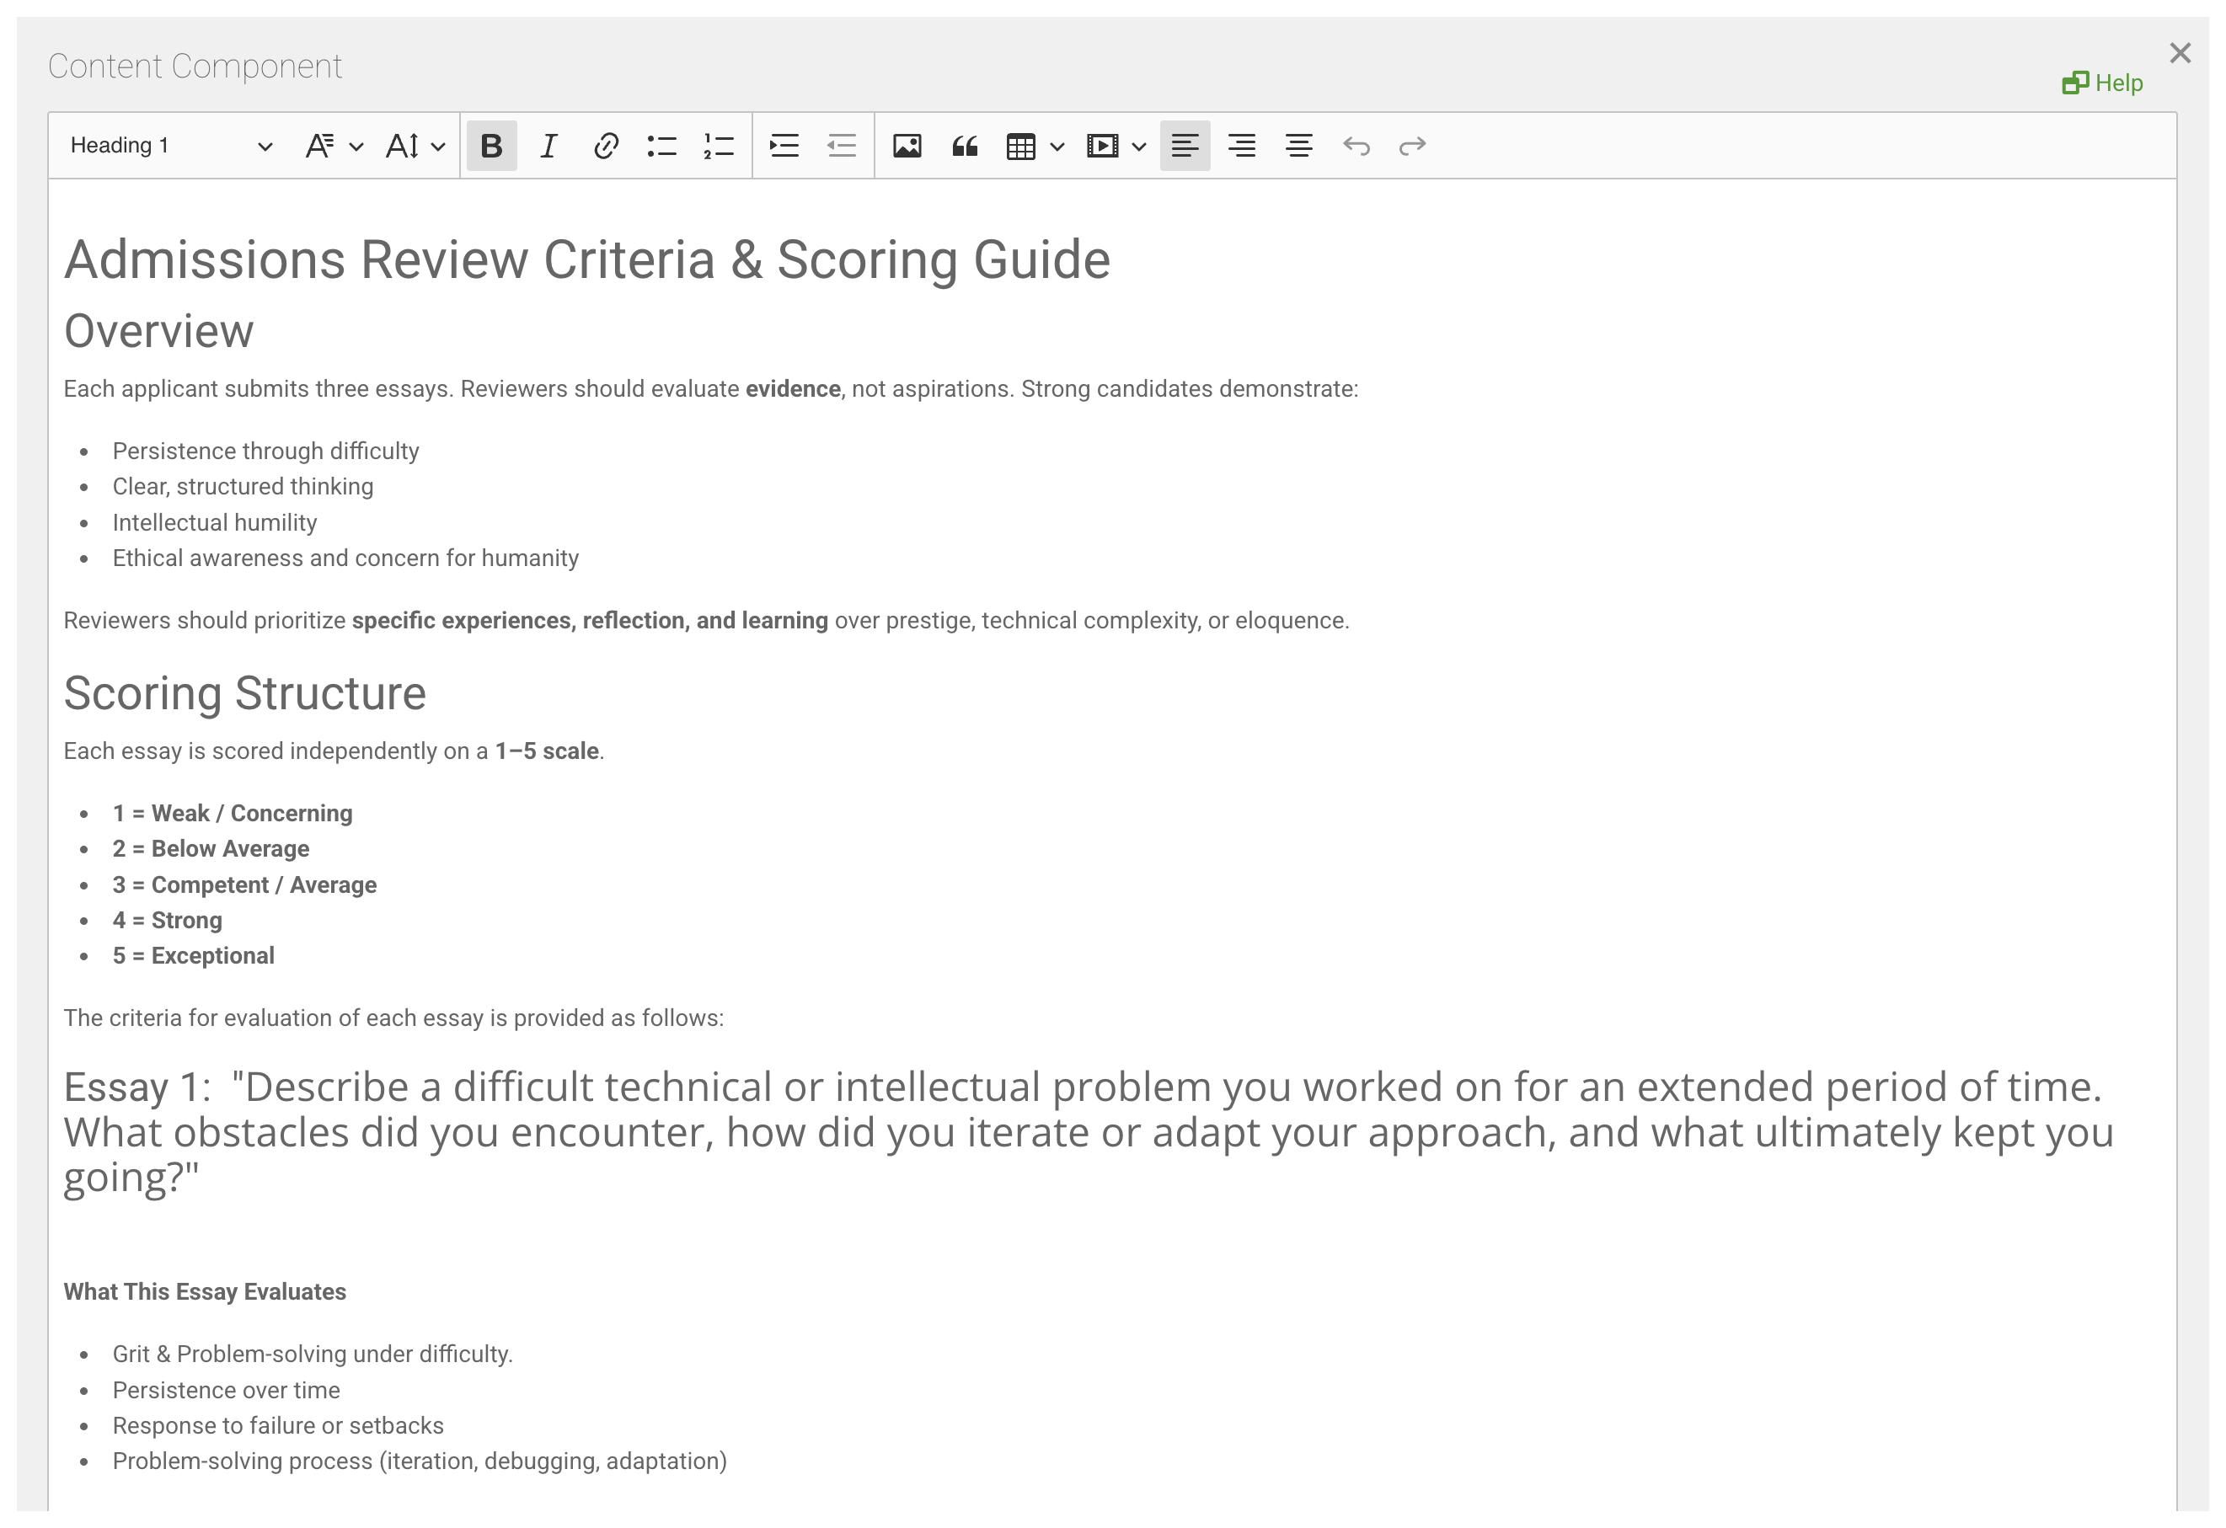Insert an image
The image size is (2226, 1528).
click(907, 146)
